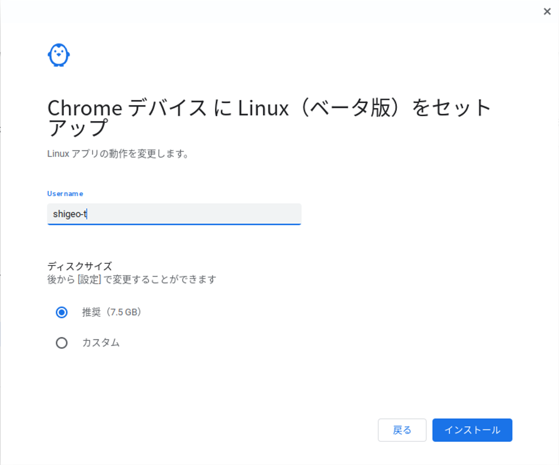Viewport: 559px width, 465px height.
Task: Click the [設定] word in the disk size hint
Action: [x=90, y=280]
